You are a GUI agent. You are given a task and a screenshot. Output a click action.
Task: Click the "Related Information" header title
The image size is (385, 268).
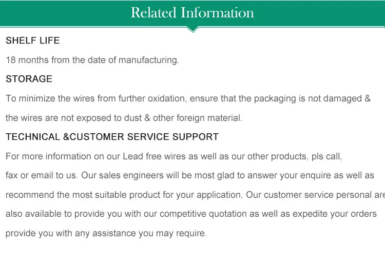192,13
